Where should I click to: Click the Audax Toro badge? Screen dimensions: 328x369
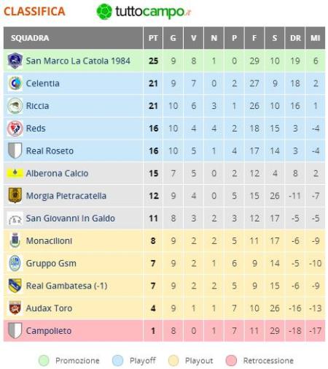(15, 308)
